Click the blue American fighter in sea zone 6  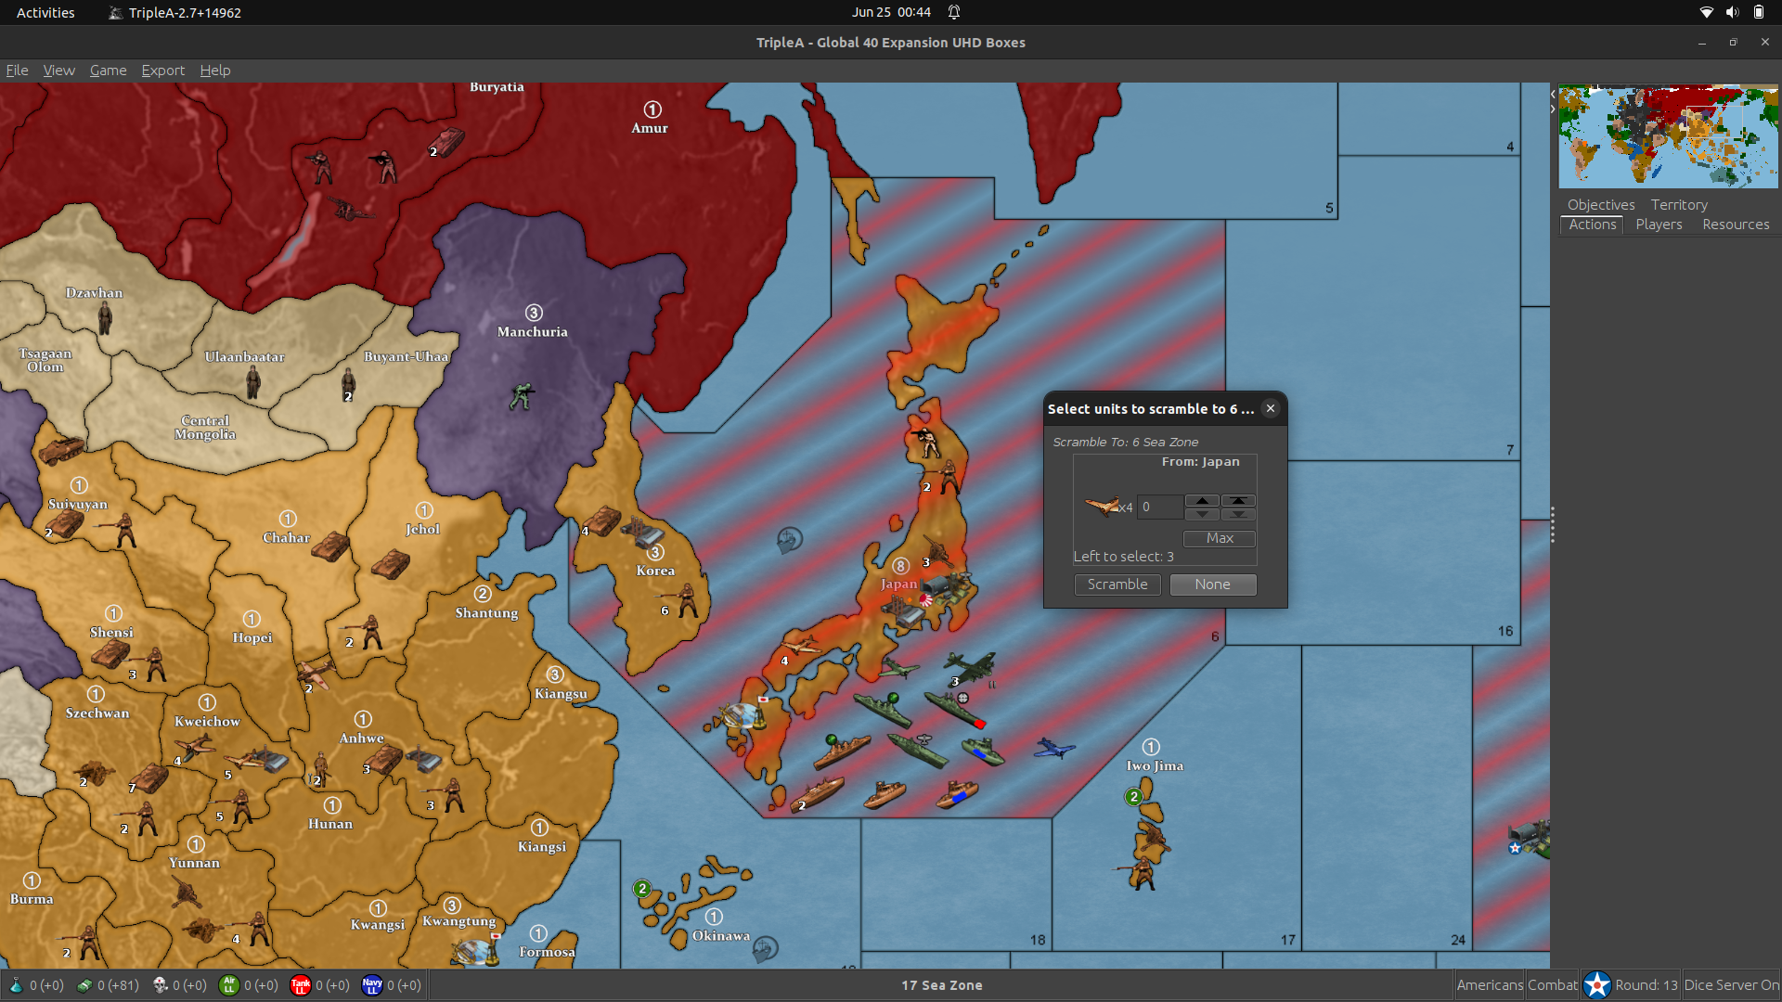[x=1054, y=748]
